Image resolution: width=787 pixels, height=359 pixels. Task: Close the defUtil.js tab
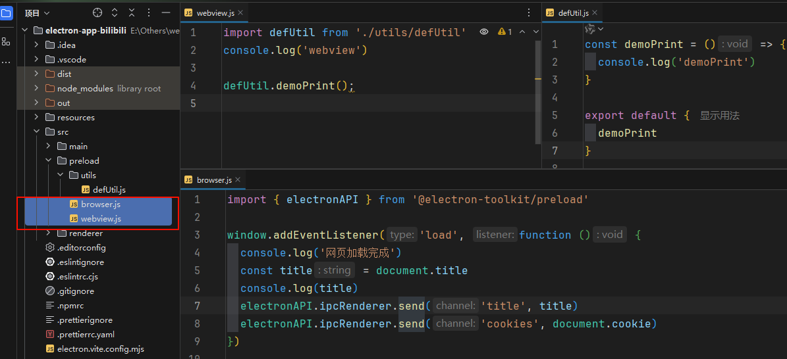point(594,12)
